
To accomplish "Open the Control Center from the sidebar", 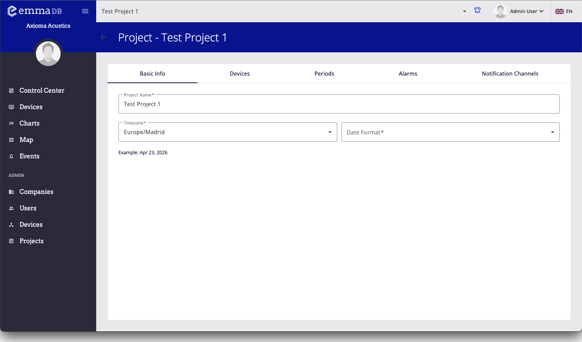I will (x=41, y=90).
